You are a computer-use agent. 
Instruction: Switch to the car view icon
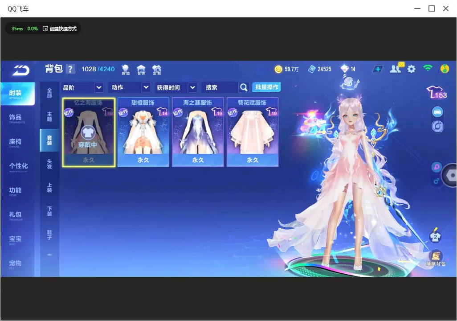[437, 112]
